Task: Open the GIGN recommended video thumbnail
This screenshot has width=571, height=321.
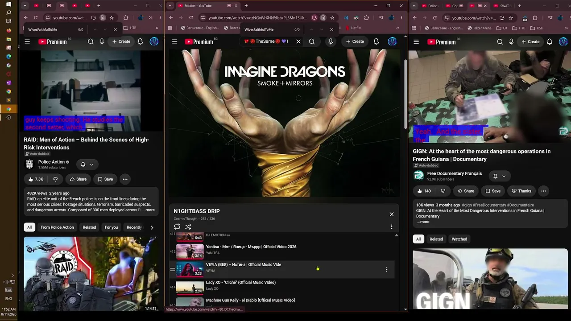Action: point(490,279)
